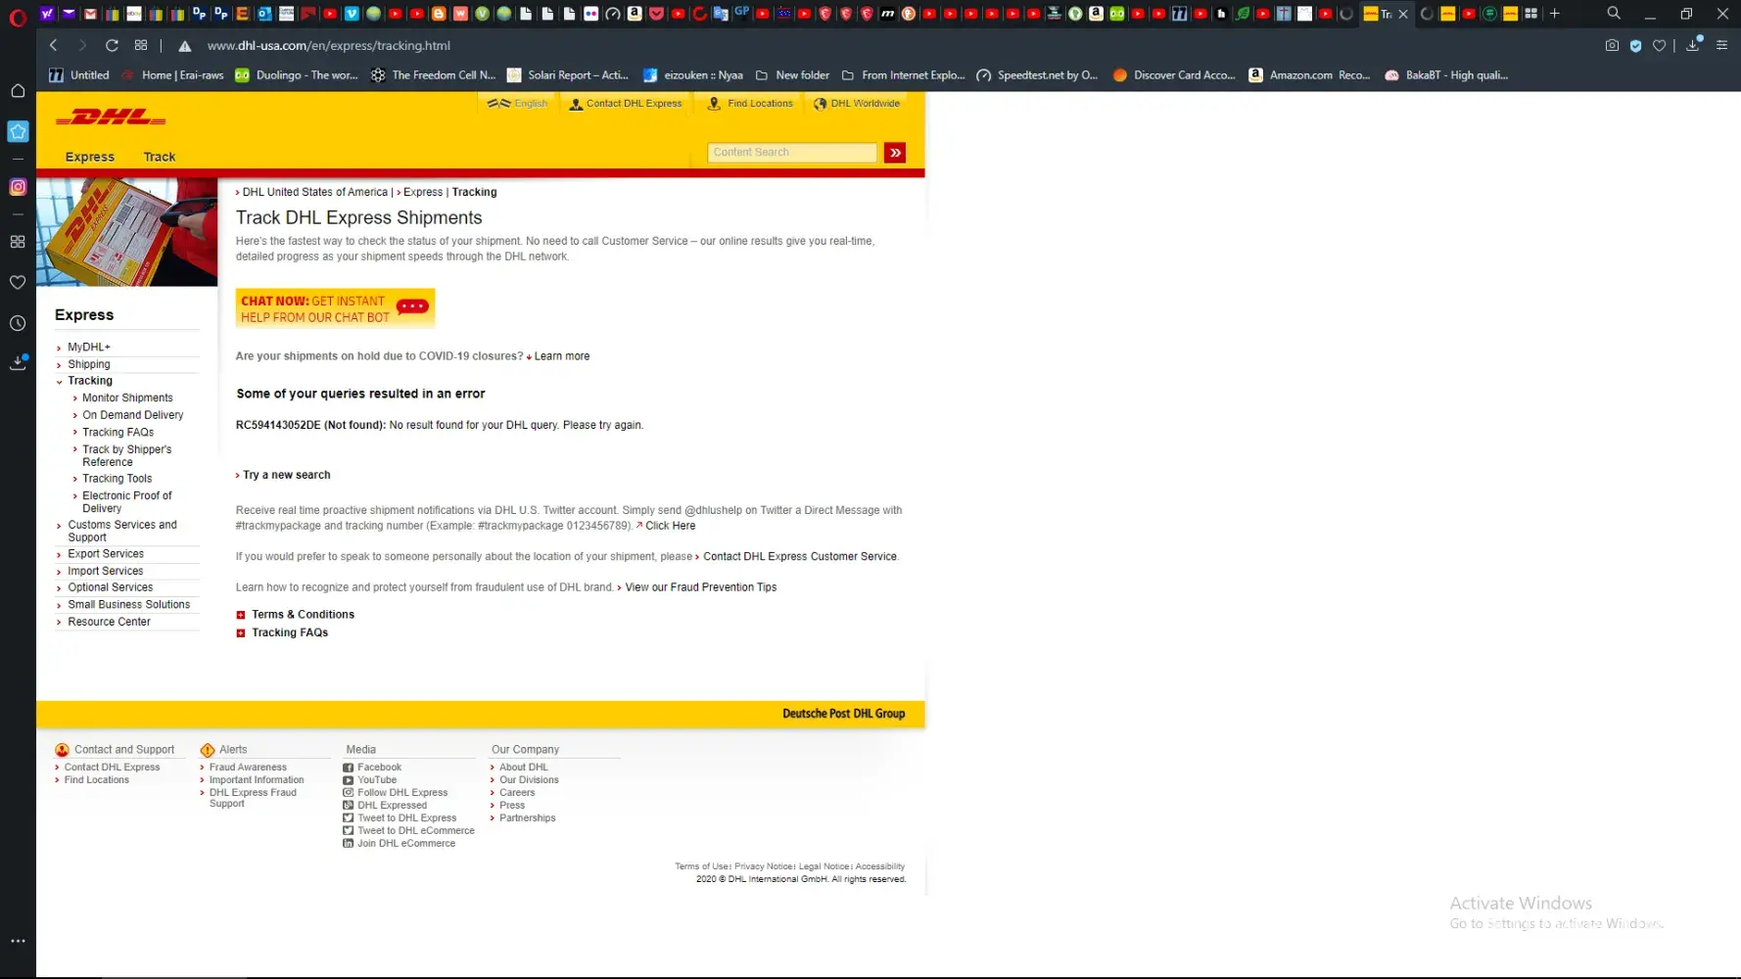Collapse the Tracking sidebar menu
Viewport: 1741px width, 979px height.
click(x=89, y=381)
